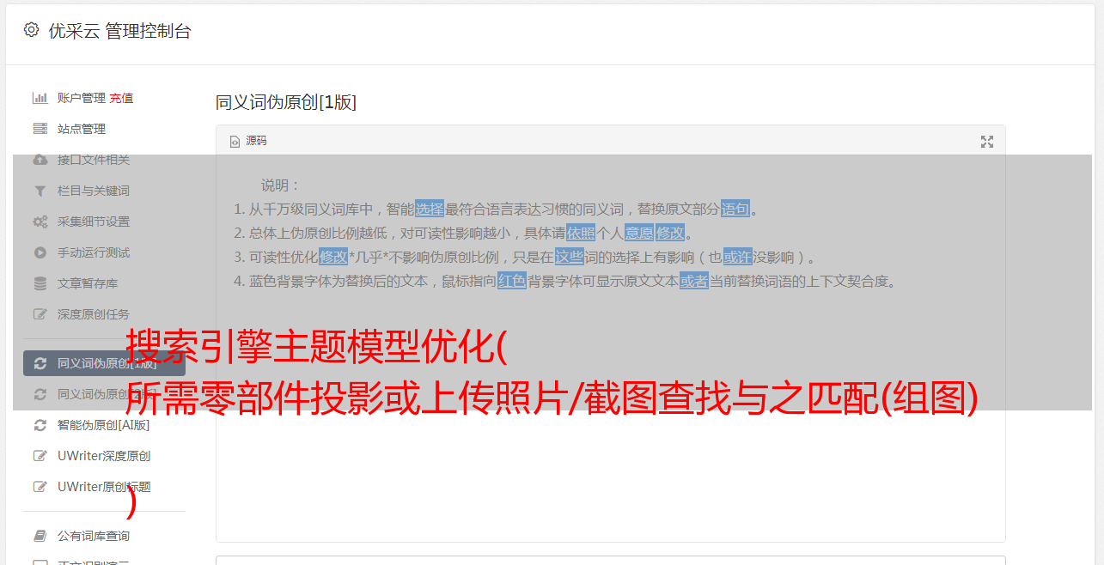The height and width of the screenshot is (565, 1104).
Task: Open 站点管理 menu item
Action: (x=82, y=129)
